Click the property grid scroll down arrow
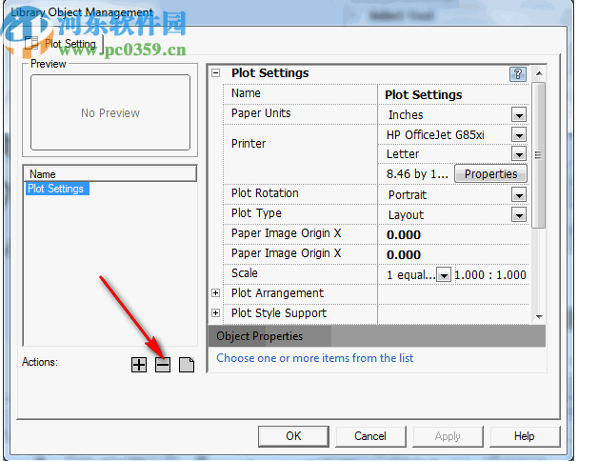The image size is (598, 461). pos(539,317)
